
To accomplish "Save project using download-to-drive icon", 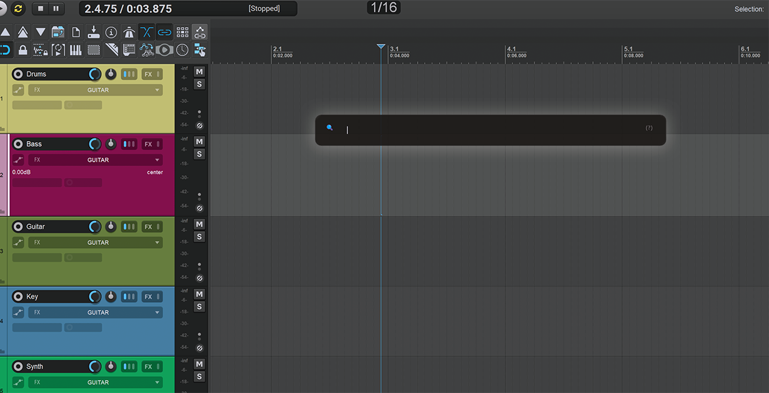I will coord(93,32).
